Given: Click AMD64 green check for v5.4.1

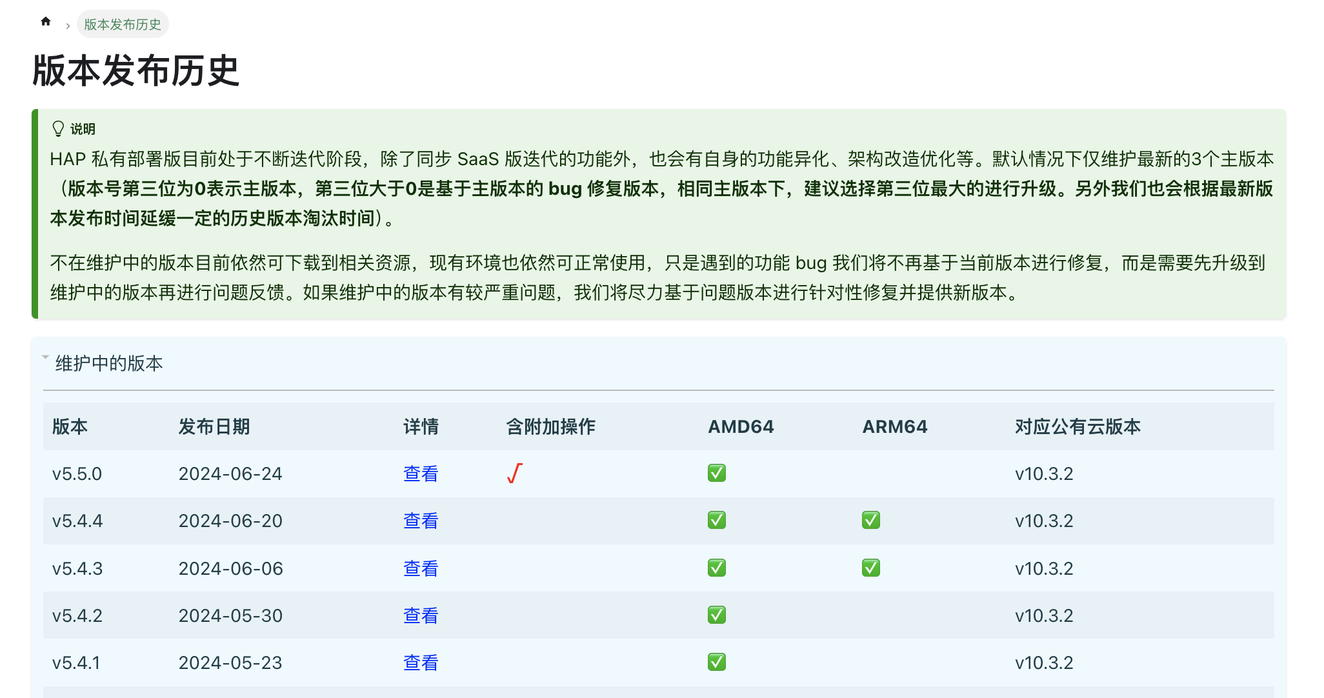Looking at the screenshot, I should [x=716, y=662].
